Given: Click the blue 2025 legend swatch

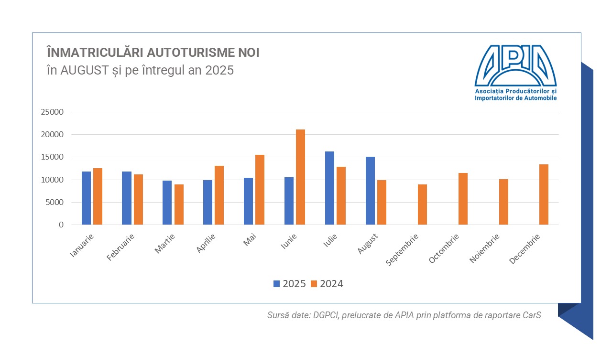Looking at the screenshot, I should click(x=276, y=284).
